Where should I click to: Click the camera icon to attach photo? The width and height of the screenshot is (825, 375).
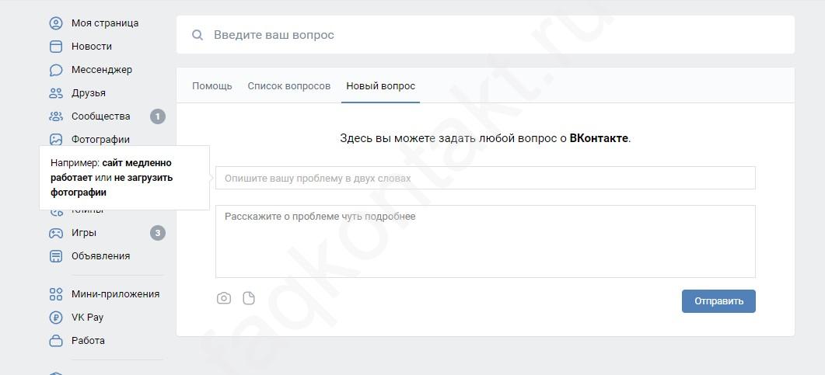pos(224,298)
